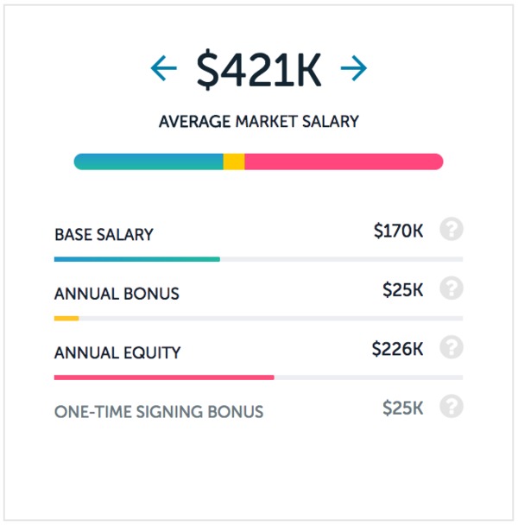518x526 pixels.
Task: Click the $226K annual equity amount
Action: pos(398,349)
